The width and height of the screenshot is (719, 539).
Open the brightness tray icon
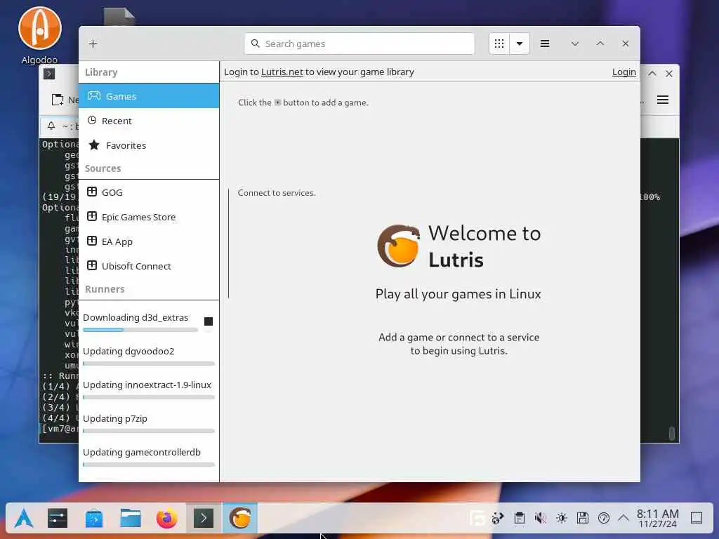[561, 519]
